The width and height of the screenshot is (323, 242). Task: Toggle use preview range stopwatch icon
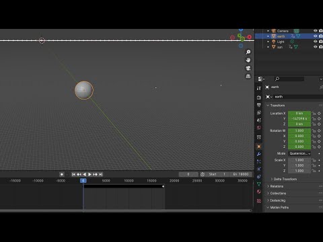tap(203, 174)
